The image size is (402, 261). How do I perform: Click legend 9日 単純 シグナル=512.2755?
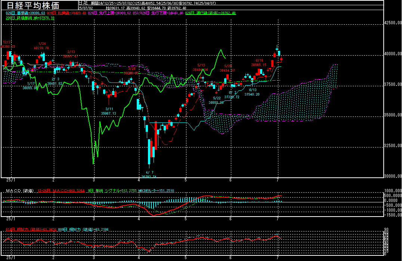tap(112, 191)
